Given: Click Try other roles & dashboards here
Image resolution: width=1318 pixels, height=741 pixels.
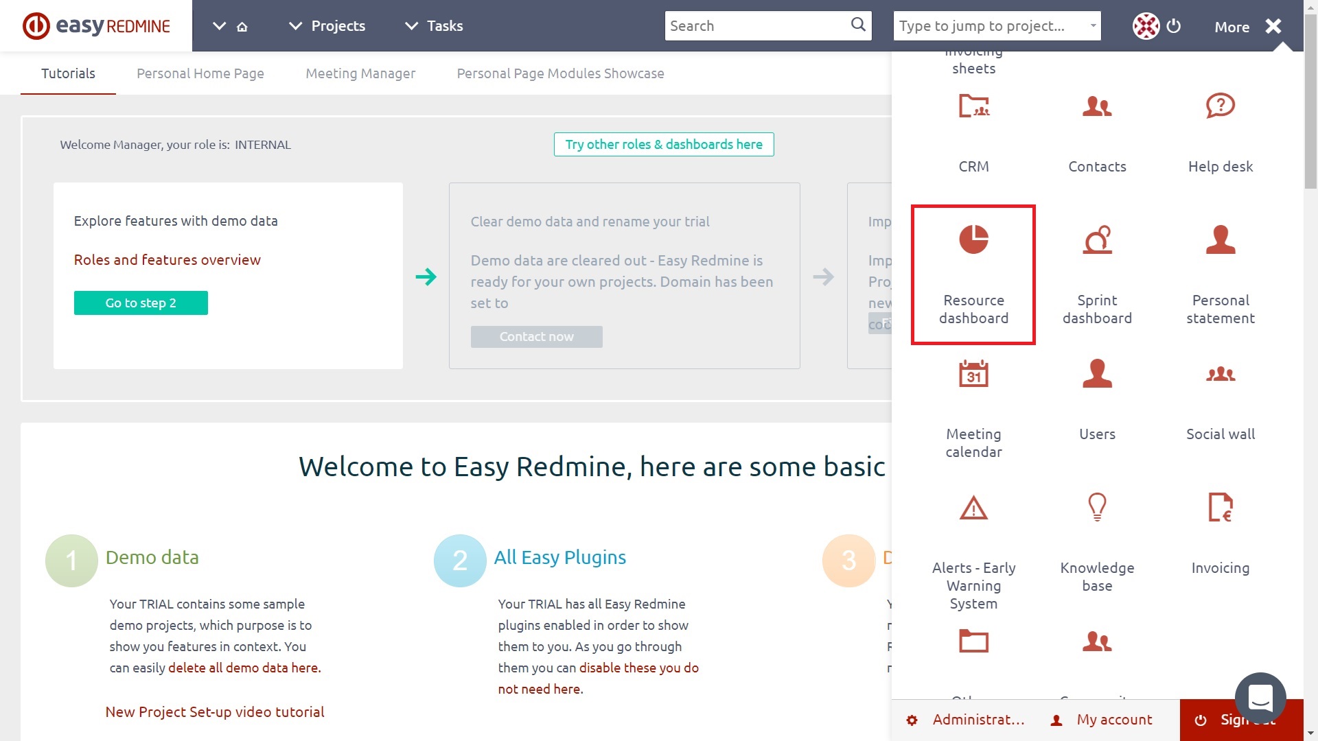Looking at the screenshot, I should (664, 144).
